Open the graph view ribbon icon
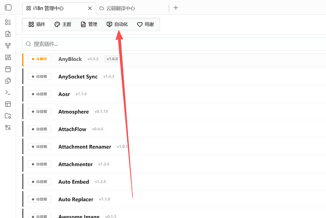The height and width of the screenshot is (218, 326). pyautogui.click(x=8, y=46)
